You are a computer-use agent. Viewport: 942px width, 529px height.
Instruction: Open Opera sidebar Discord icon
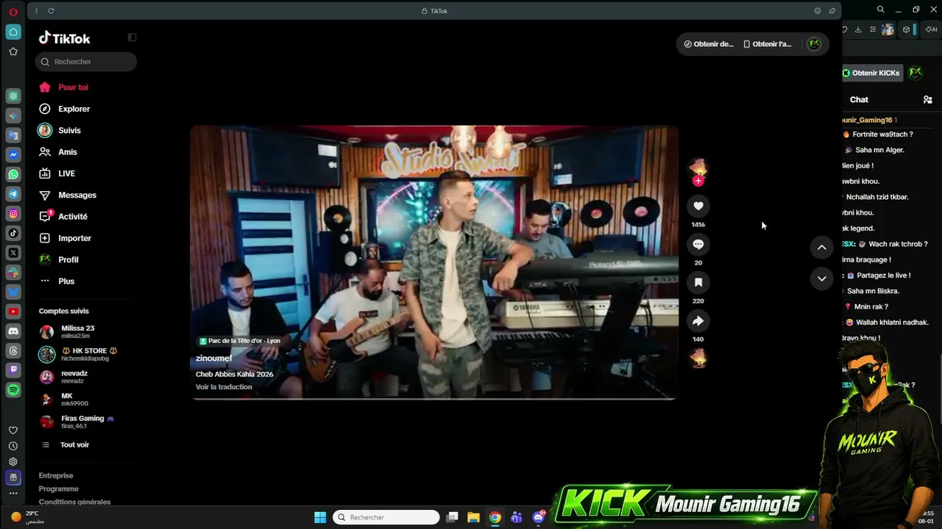click(x=13, y=331)
